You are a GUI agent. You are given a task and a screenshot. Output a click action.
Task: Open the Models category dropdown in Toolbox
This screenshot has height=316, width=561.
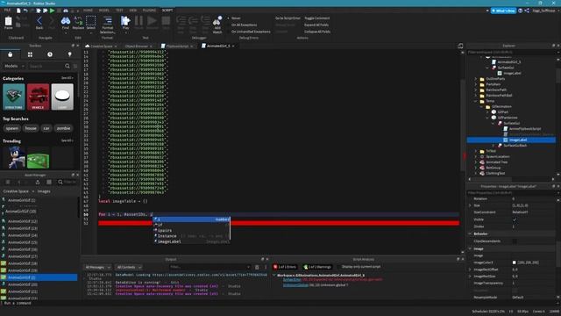14,67
